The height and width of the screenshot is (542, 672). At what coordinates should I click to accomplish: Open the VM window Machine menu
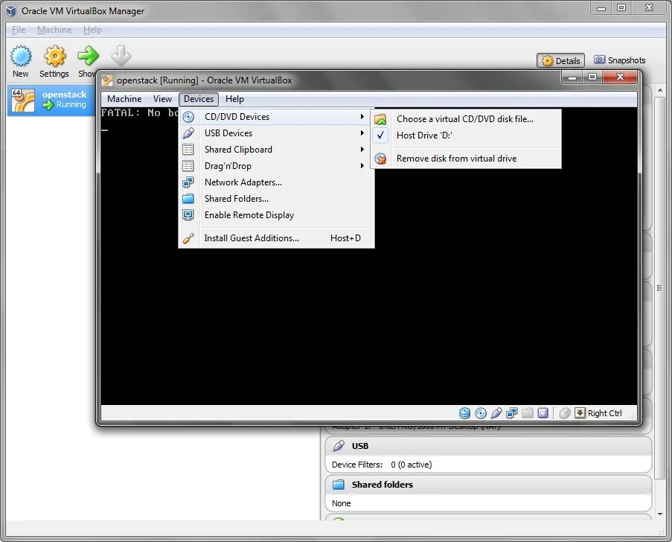click(124, 98)
